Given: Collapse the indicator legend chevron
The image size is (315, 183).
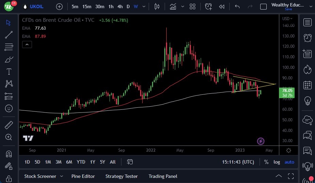Looking at the screenshot, I should (x=27, y=44).
